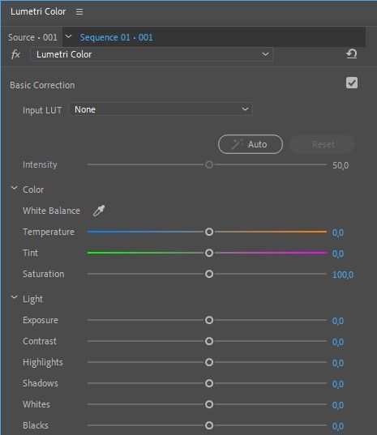Click the Shadows label
Viewport: 377px width, 435px height.
pyautogui.click(x=41, y=383)
